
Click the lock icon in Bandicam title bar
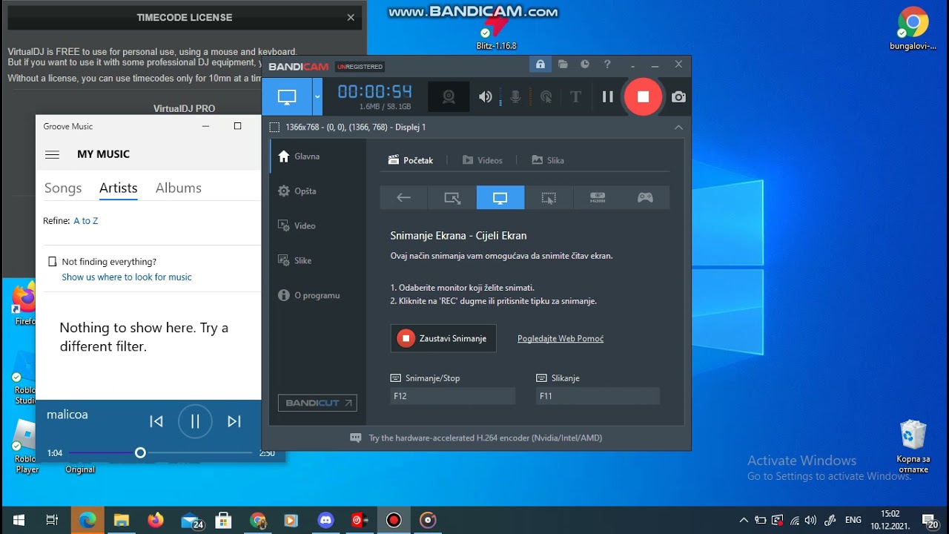[540, 65]
